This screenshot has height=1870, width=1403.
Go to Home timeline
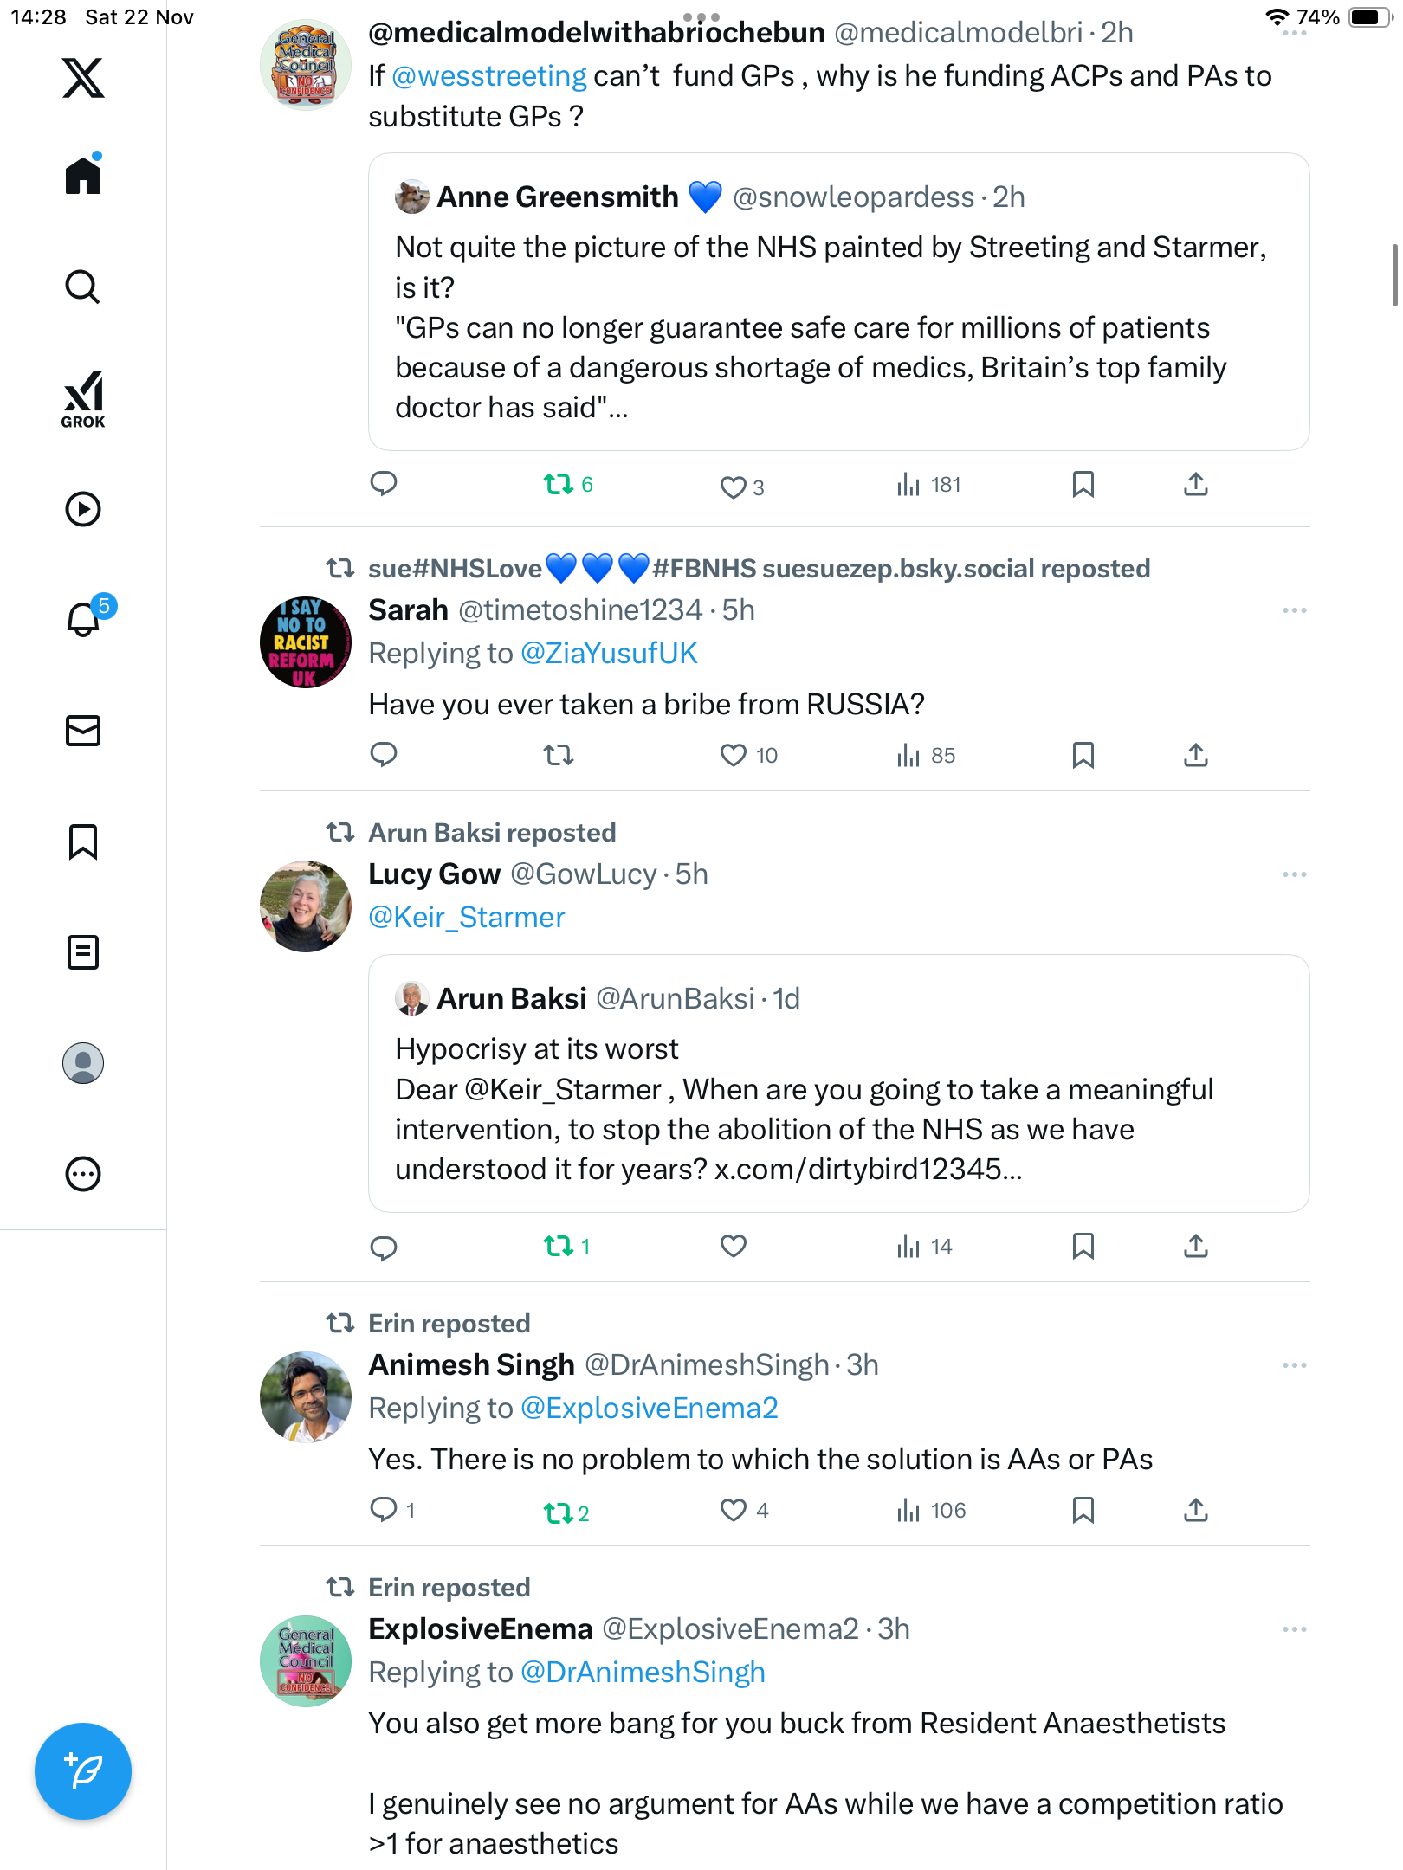pyautogui.click(x=83, y=176)
